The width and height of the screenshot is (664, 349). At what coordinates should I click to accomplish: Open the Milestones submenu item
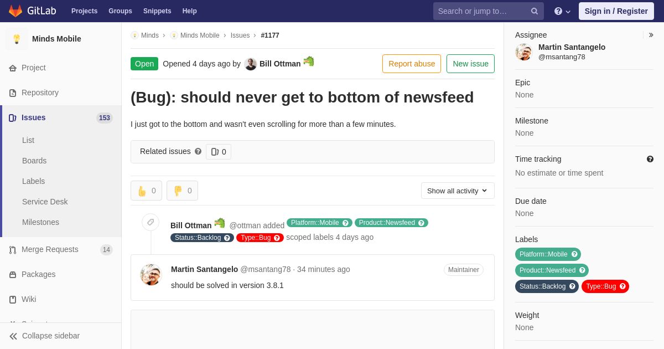pos(40,222)
